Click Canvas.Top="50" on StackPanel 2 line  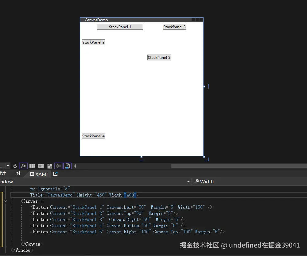click(x=125, y=213)
